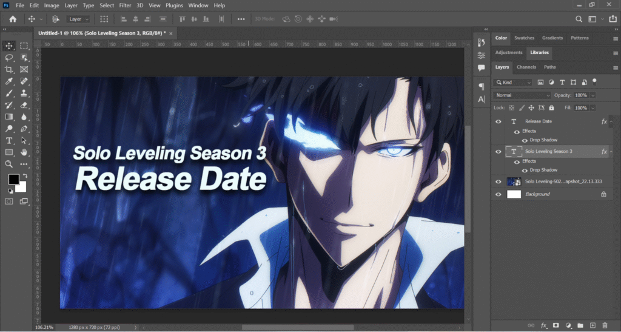The width and height of the screenshot is (621, 332).
Task: Switch to the Channels tab
Action: point(526,67)
